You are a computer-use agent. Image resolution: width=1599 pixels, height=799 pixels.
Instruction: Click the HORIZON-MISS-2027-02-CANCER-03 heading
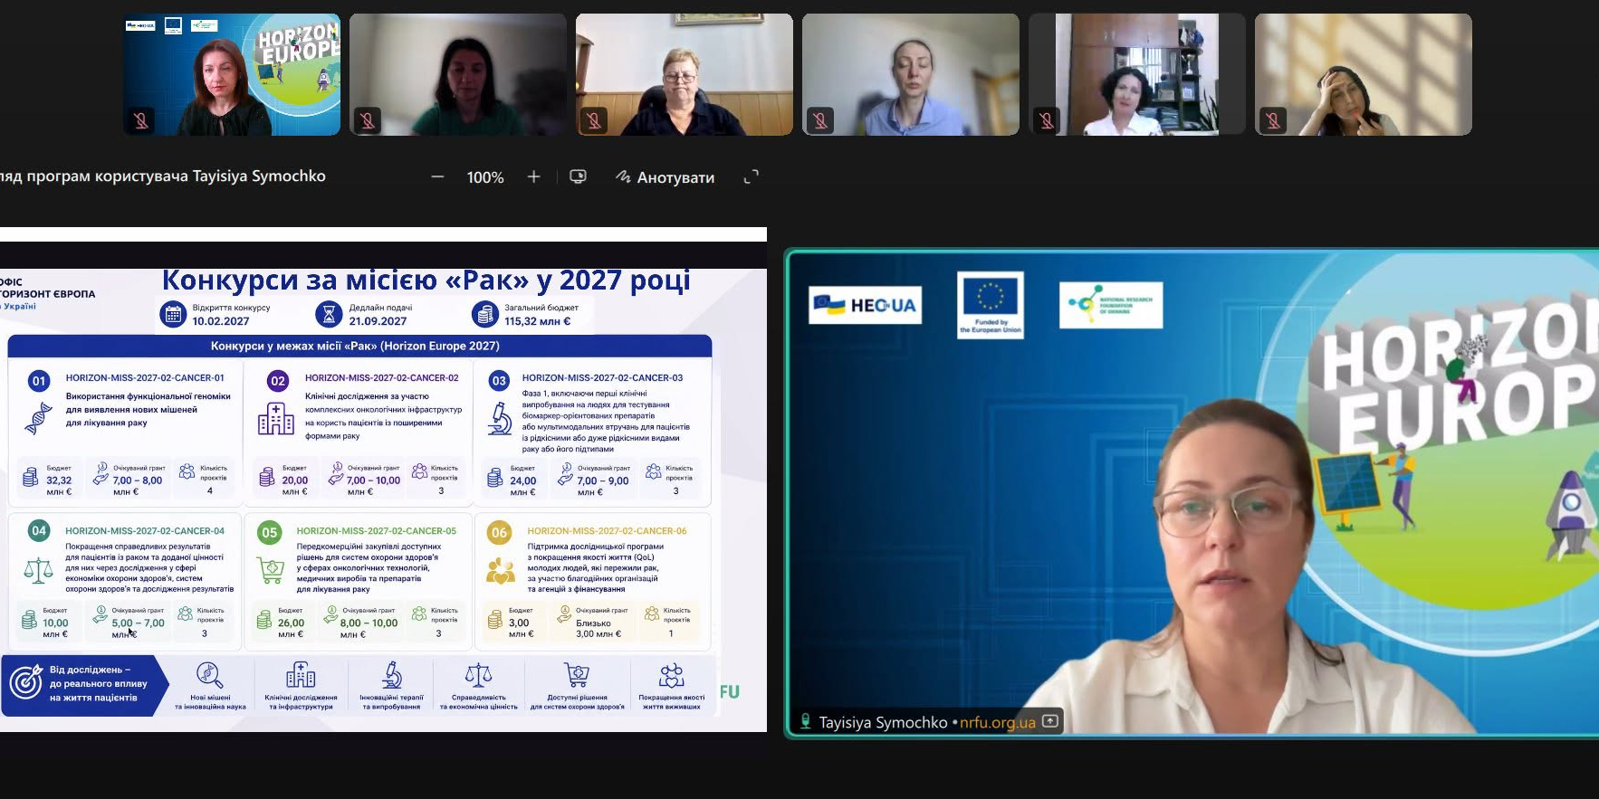(x=602, y=378)
